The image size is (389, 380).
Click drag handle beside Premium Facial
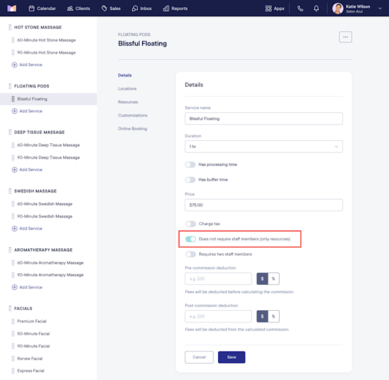click(13, 321)
